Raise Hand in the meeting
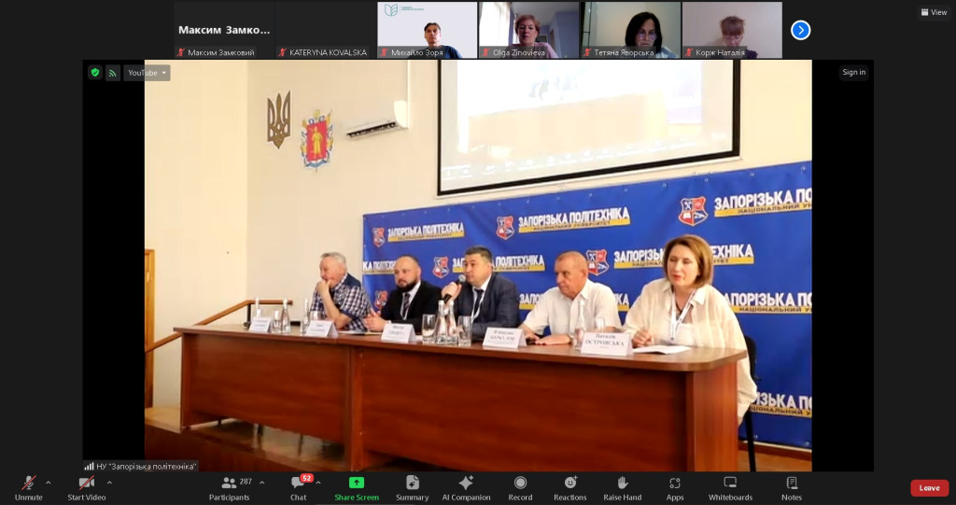 (x=623, y=488)
